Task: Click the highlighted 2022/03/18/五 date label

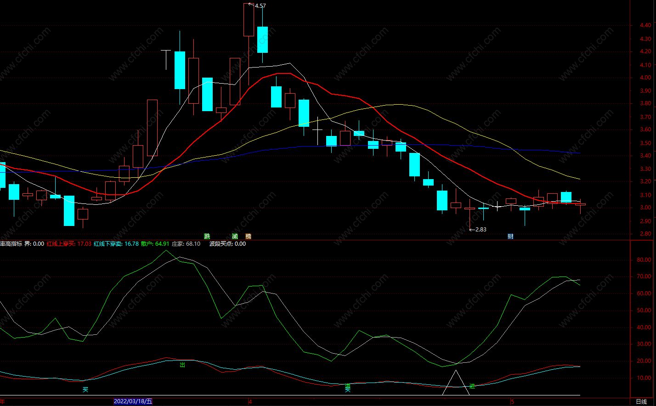Action: [x=133, y=401]
